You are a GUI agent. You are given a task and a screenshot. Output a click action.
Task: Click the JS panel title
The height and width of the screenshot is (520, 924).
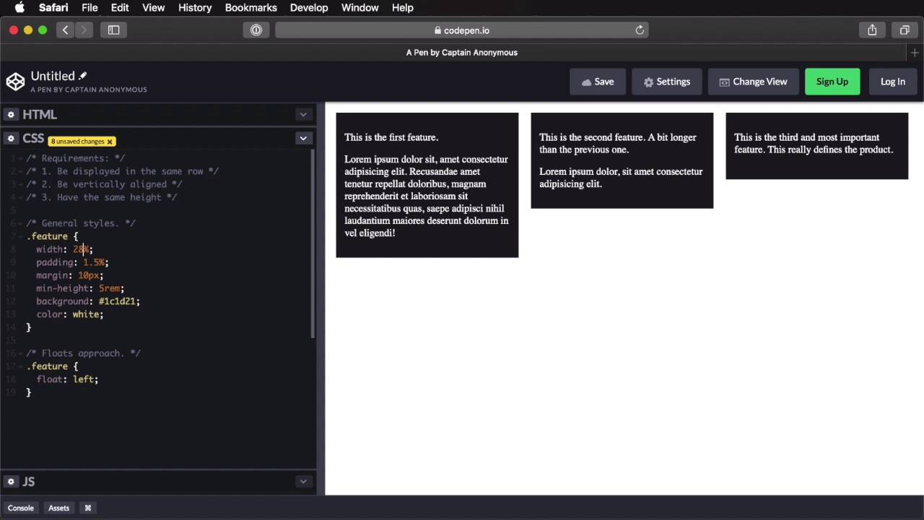(x=29, y=481)
